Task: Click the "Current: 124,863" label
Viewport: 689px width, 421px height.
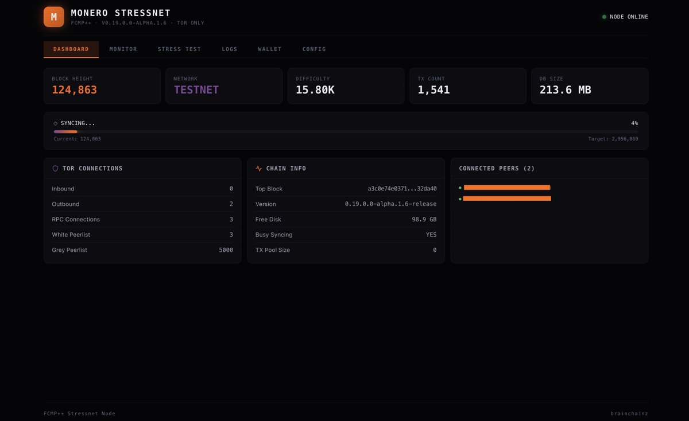Action: coord(78,139)
